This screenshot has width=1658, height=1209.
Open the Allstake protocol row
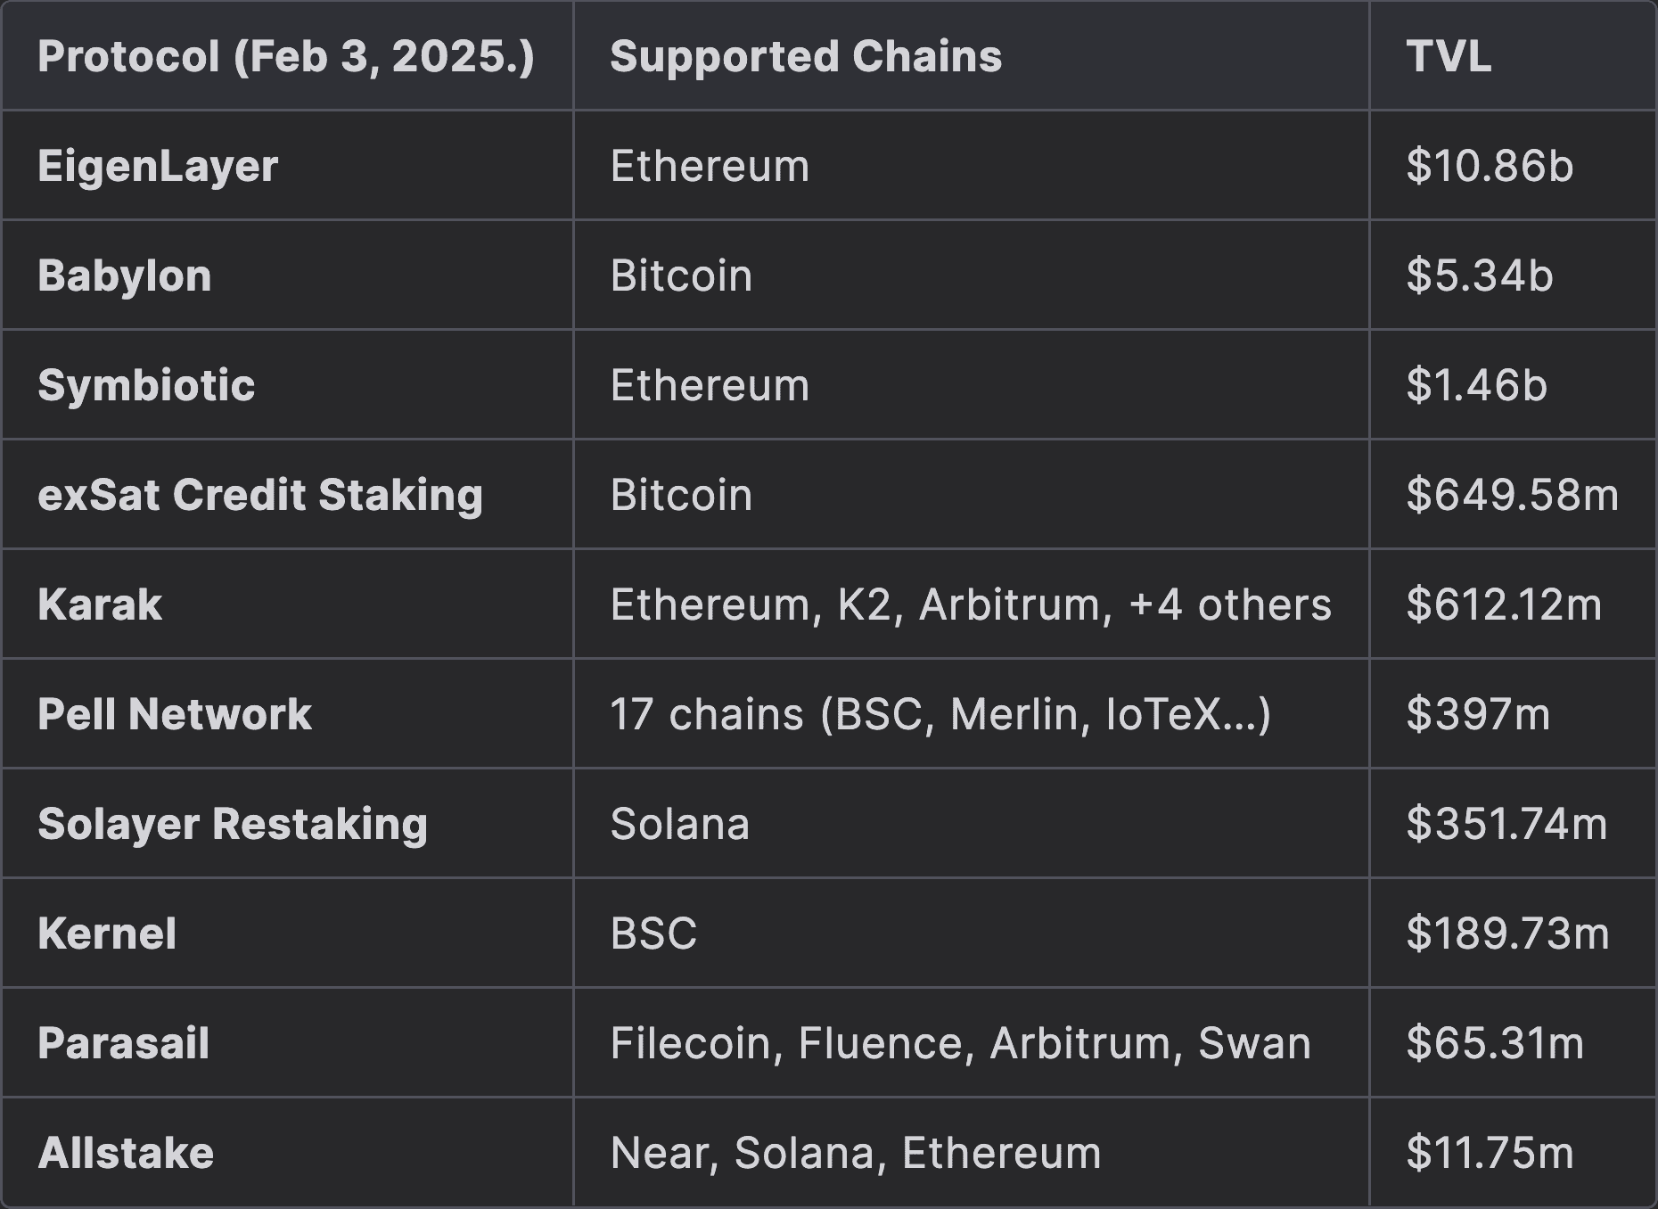pos(126,1154)
